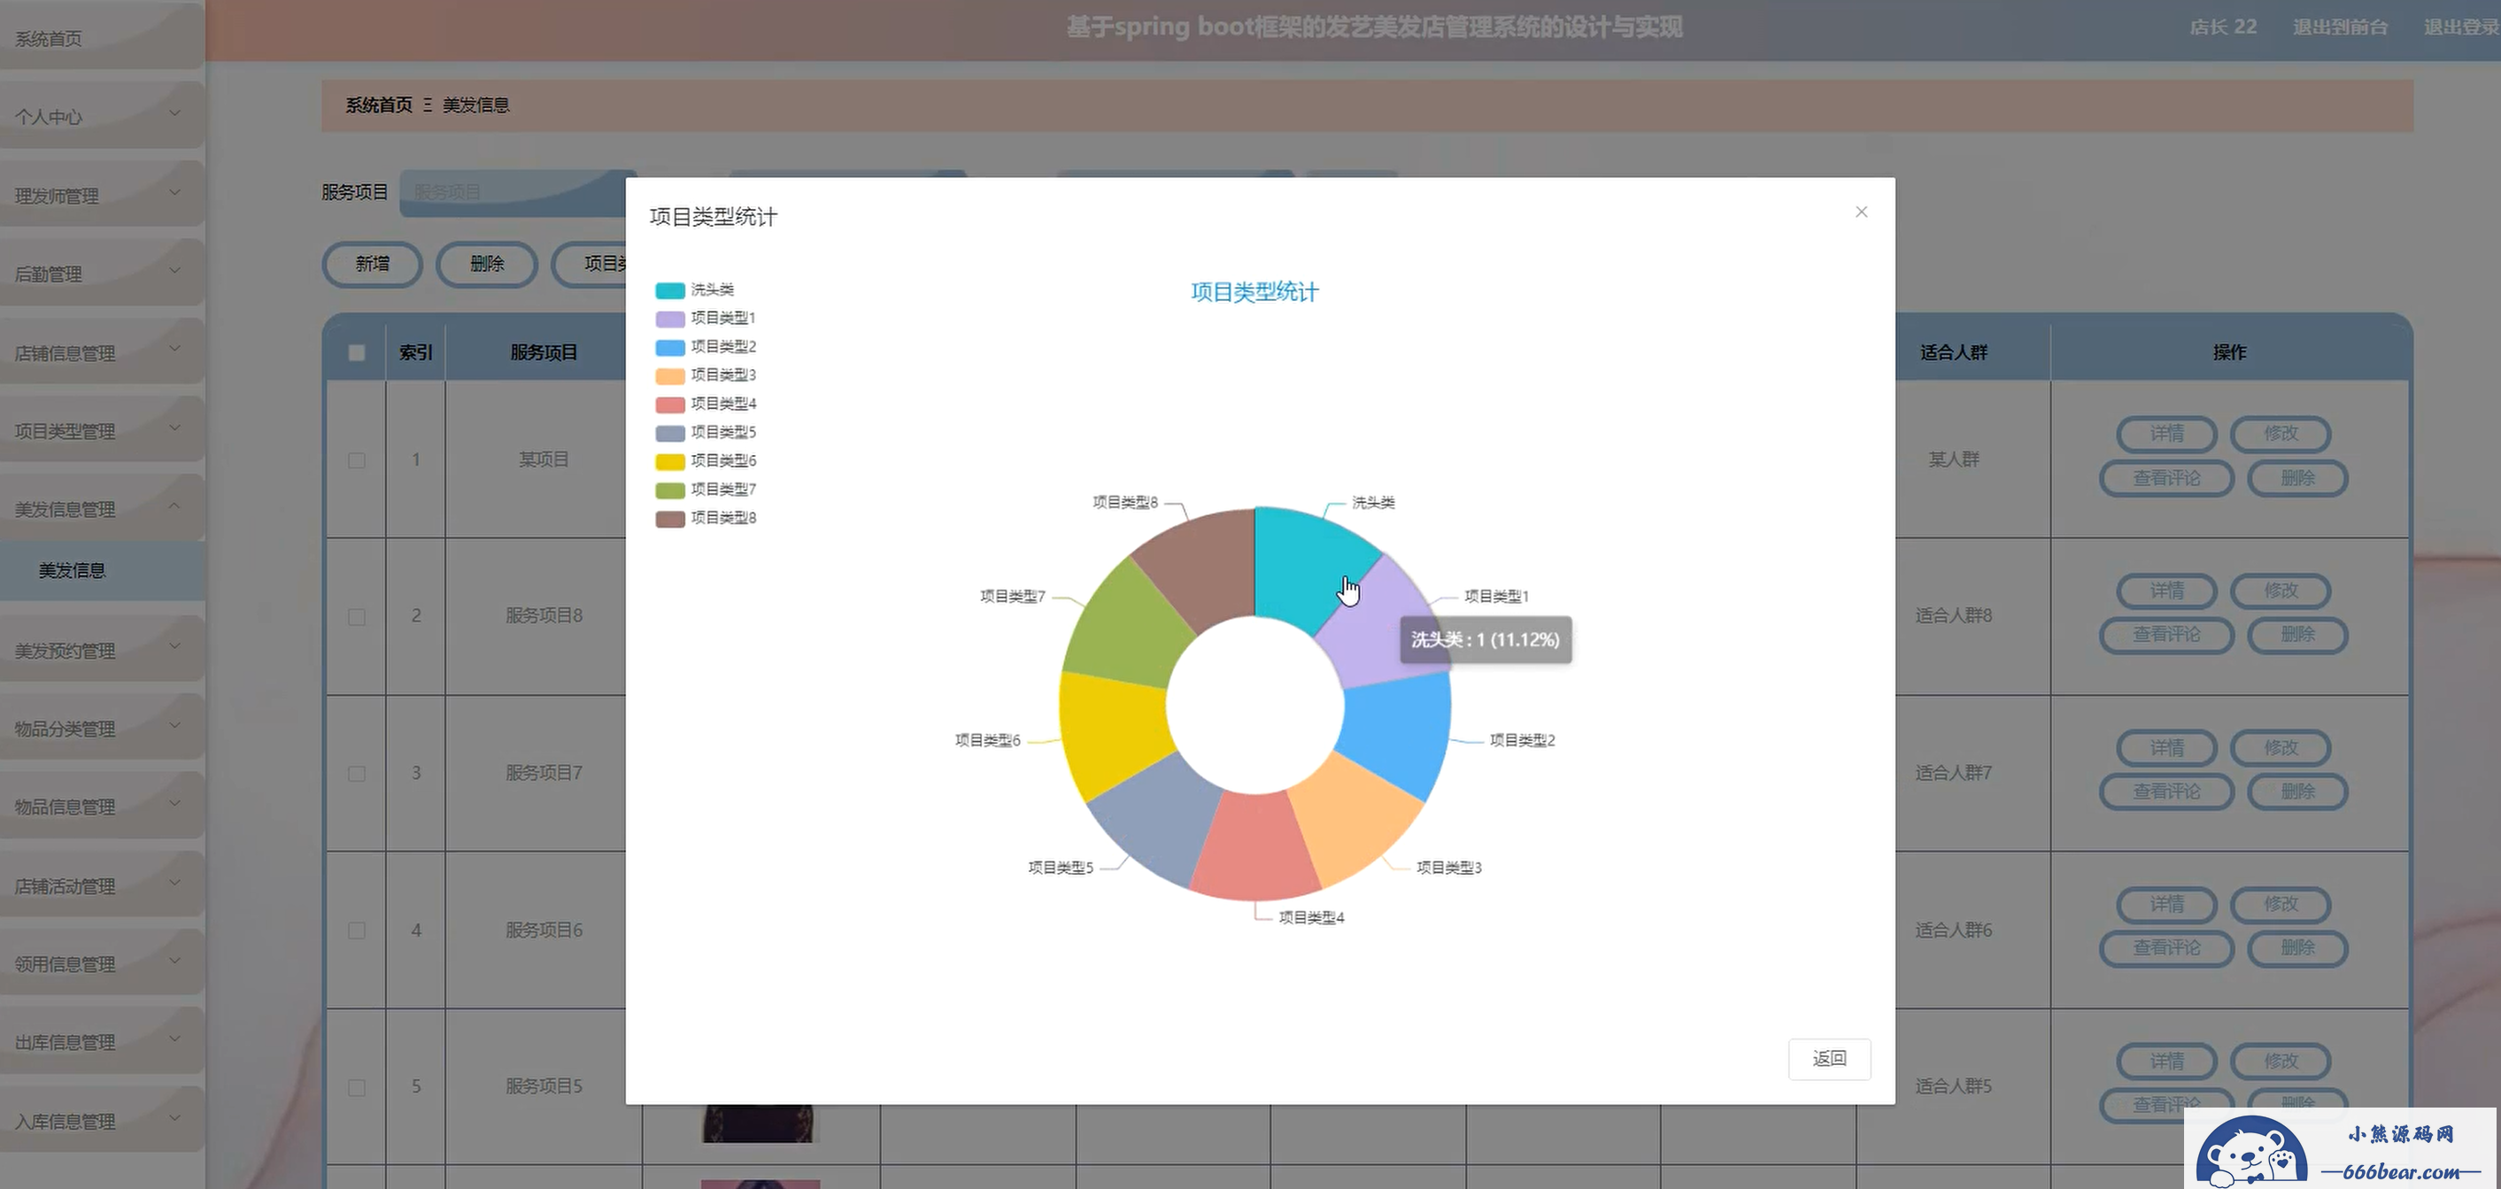Check row 1 checkbox (某项目)
This screenshot has height=1189, width=2501.
coord(356,460)
